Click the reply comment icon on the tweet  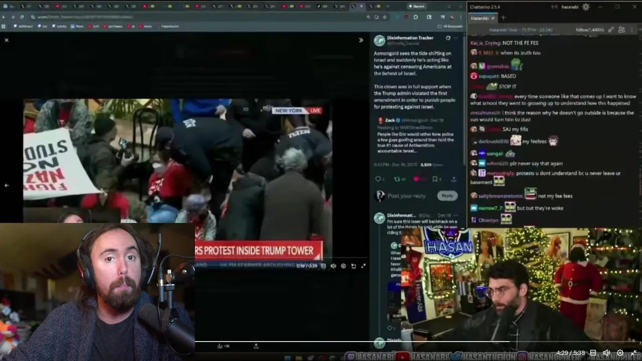click(x=379, y=179)
